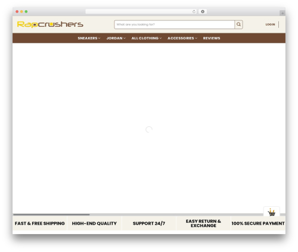Click the horizontal scrollbar thumb
Viewport: 298px width, 252px height.
click(x=51, y=214)
